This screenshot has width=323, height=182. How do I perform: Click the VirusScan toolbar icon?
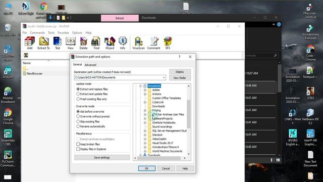[x=138, y=43]
